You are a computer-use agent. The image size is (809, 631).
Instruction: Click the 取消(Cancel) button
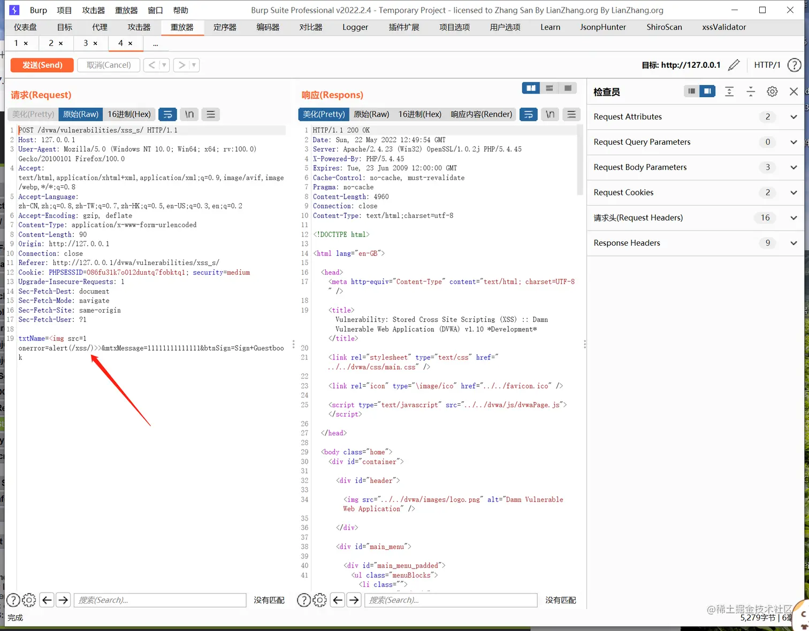click(109, 65)
